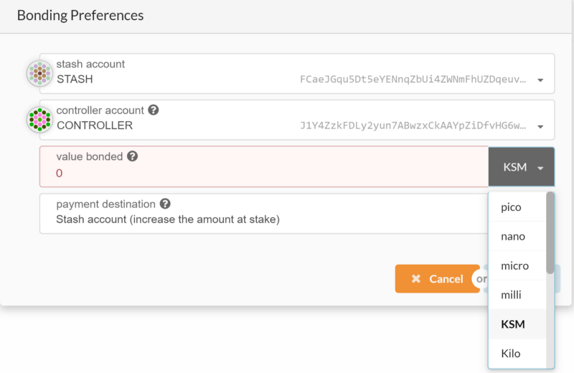Viewport: 574px width, 373px height.
Task: Open the payment destination selector
Action: (x=264, y=214)
